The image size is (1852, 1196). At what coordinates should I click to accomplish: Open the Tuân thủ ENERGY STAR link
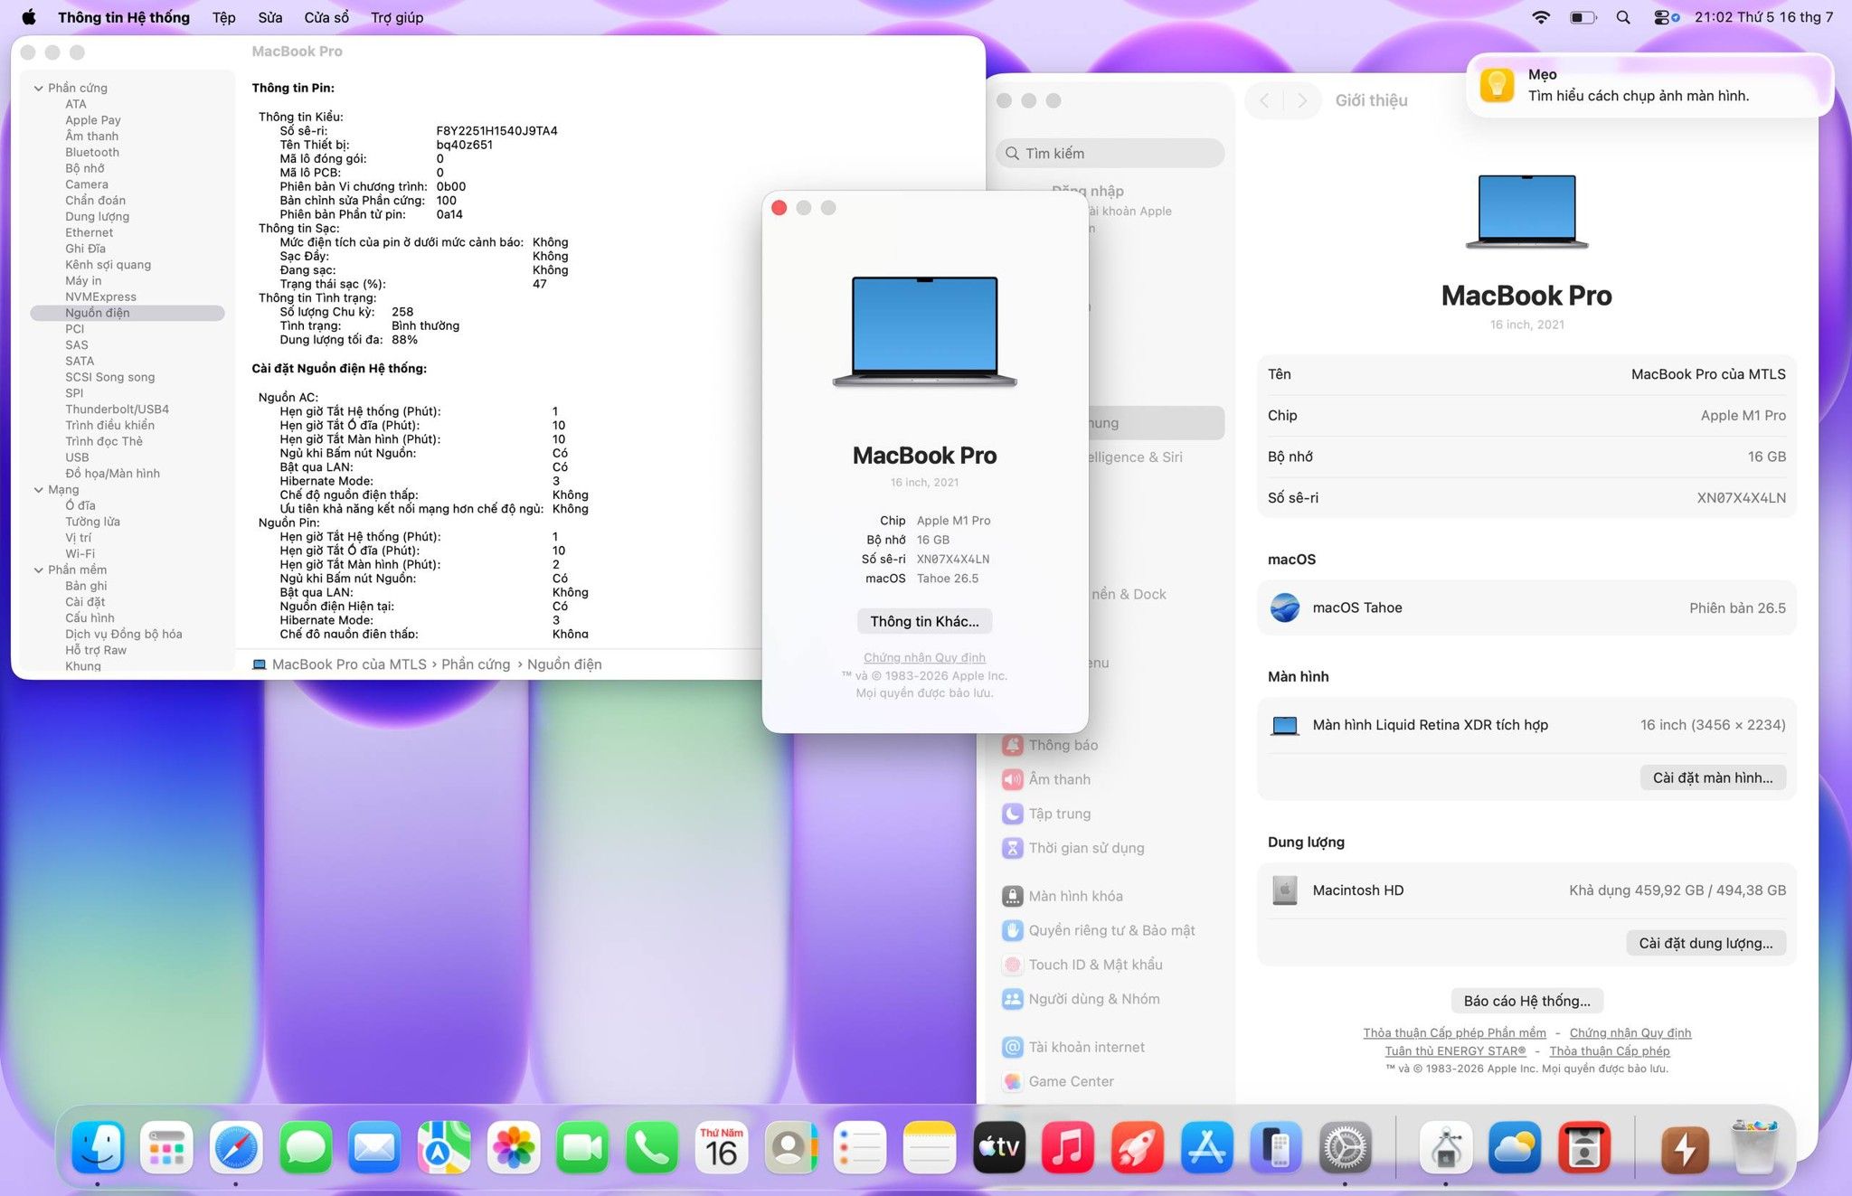click(x=1455, y=1050)
